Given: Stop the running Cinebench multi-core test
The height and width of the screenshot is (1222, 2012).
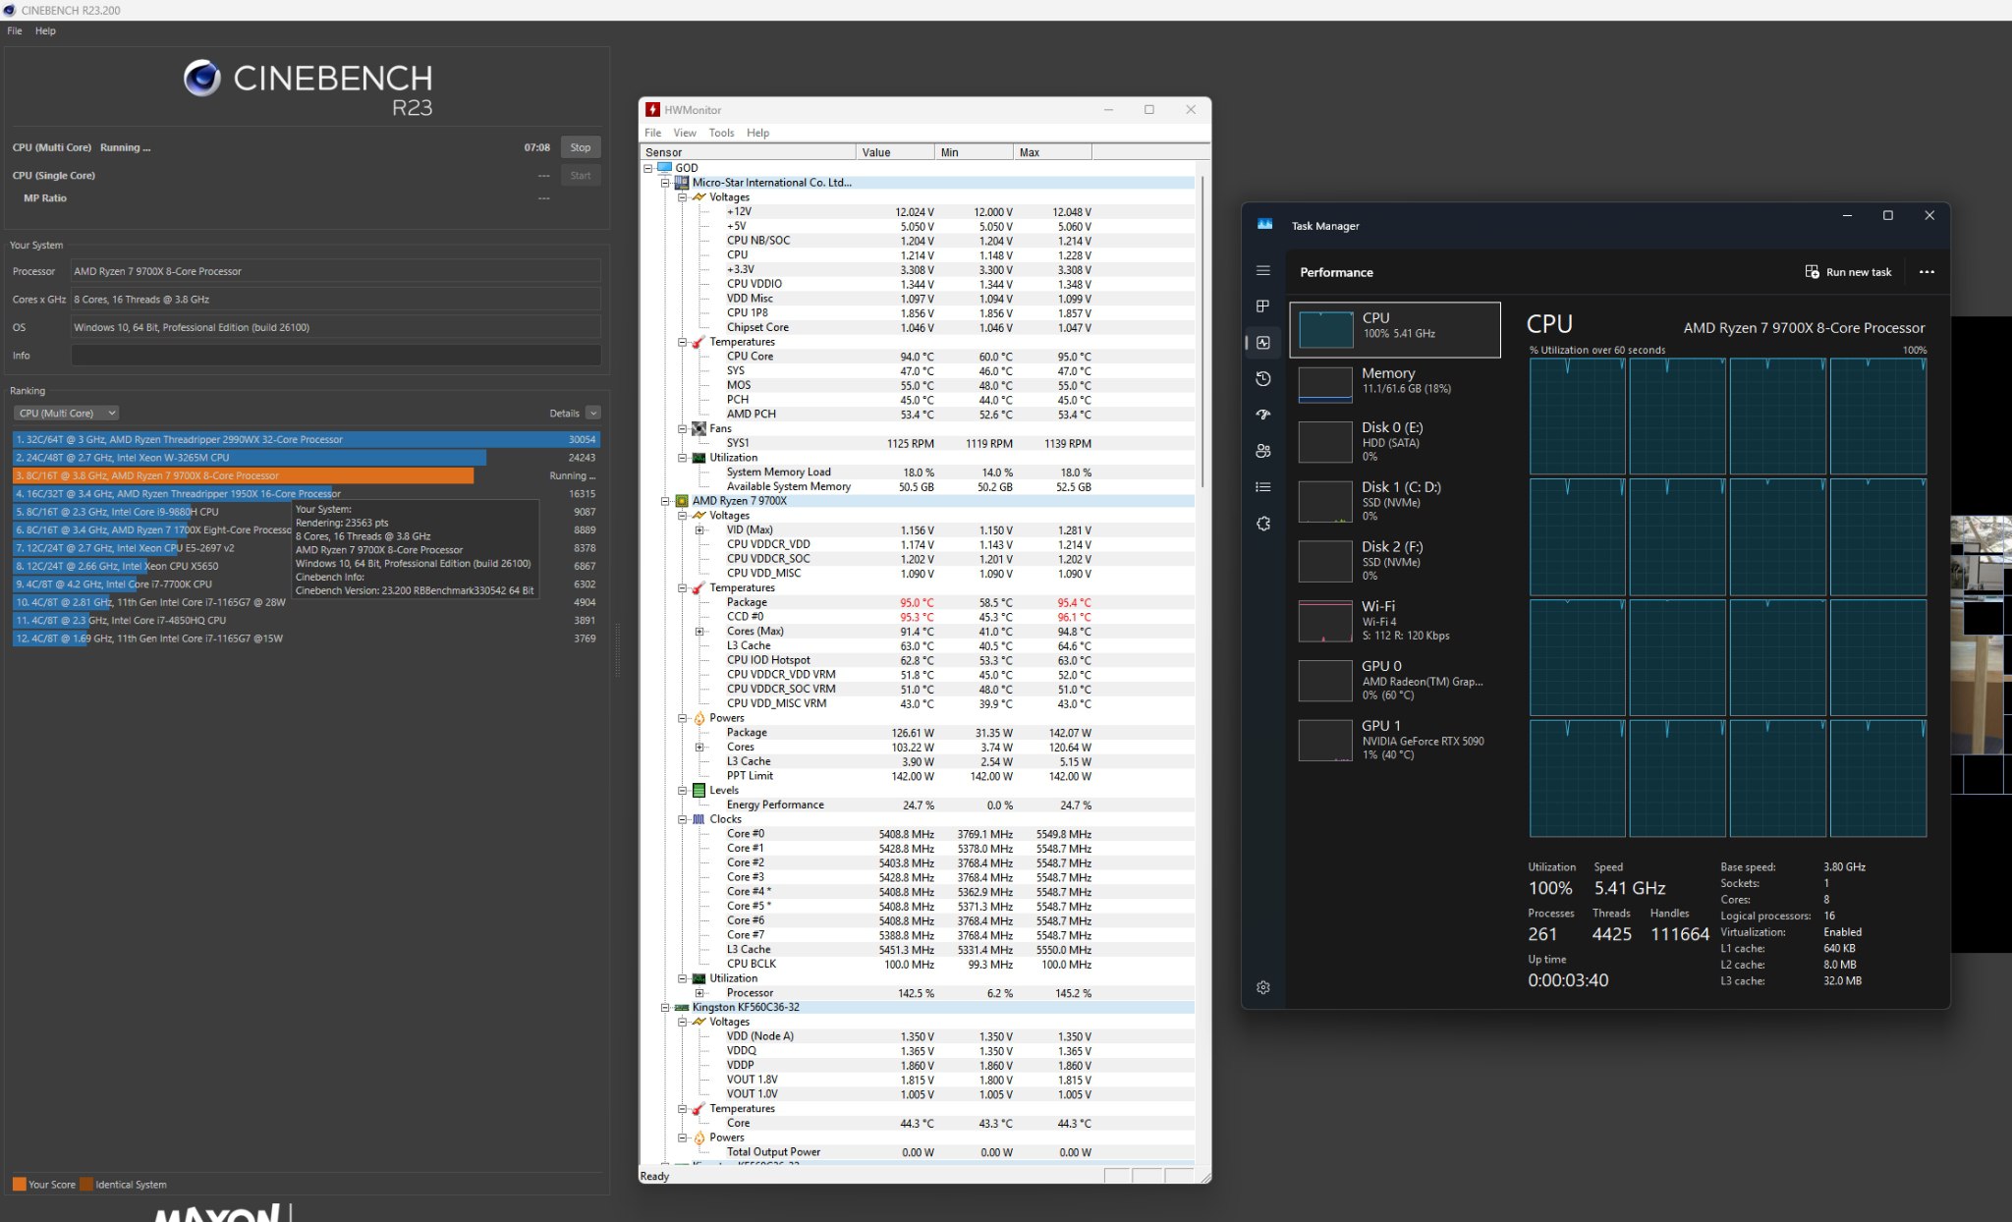Looking at the screenshot, I should [x=580, y=147].
